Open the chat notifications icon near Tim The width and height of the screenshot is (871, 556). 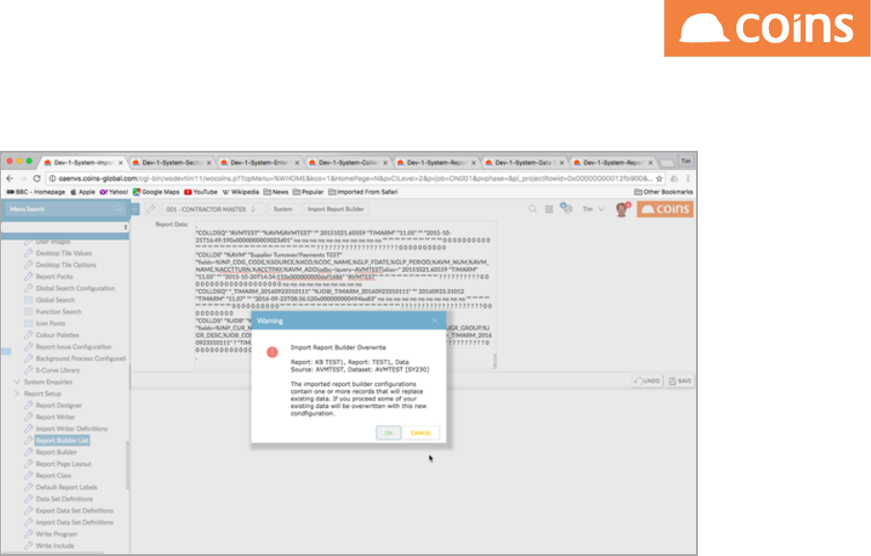click(x=566, y=208)
